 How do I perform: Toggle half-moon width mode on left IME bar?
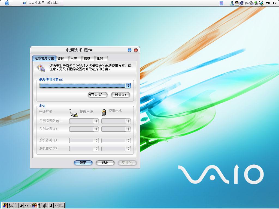click(21, 206)
